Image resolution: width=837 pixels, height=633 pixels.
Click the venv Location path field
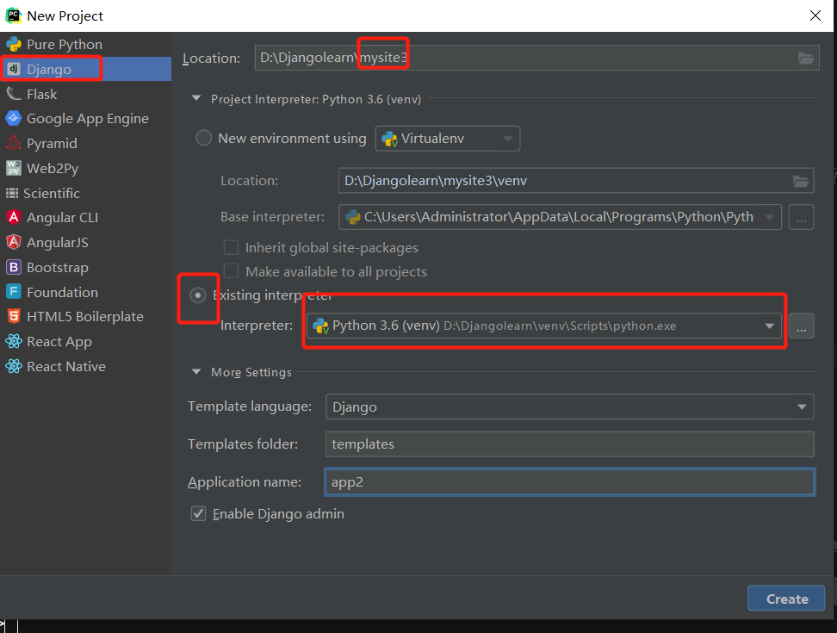click(576, 180)
